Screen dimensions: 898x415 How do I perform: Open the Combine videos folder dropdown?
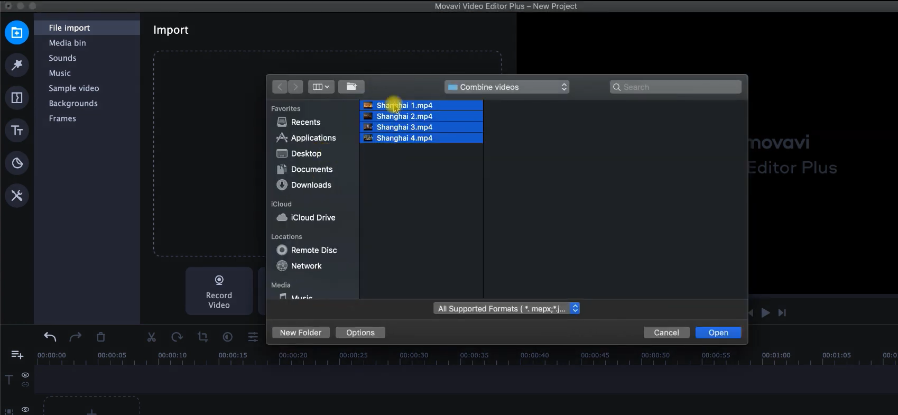tap(507, 87)
